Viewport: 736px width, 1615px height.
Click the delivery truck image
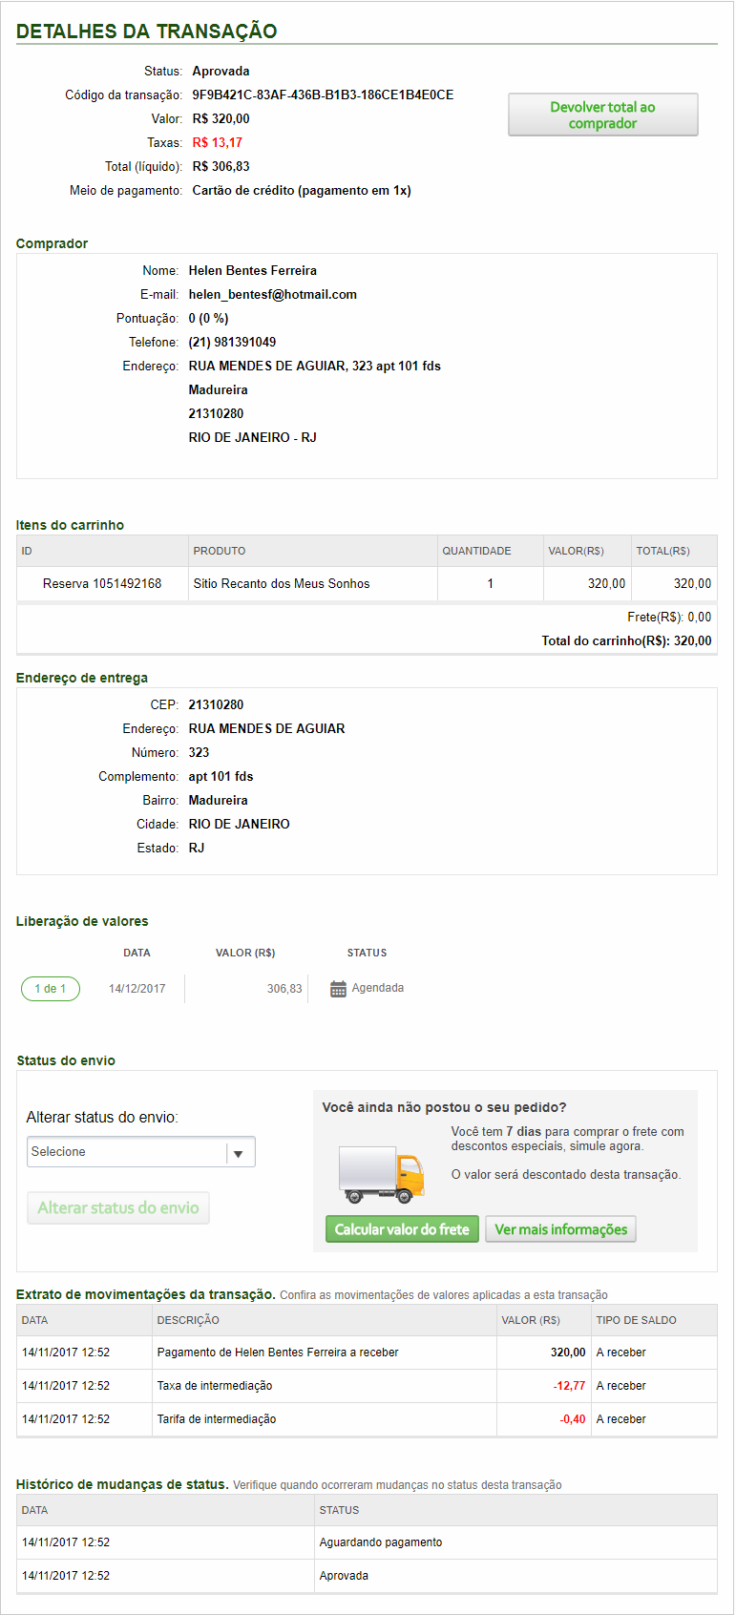coord(381,1175)
